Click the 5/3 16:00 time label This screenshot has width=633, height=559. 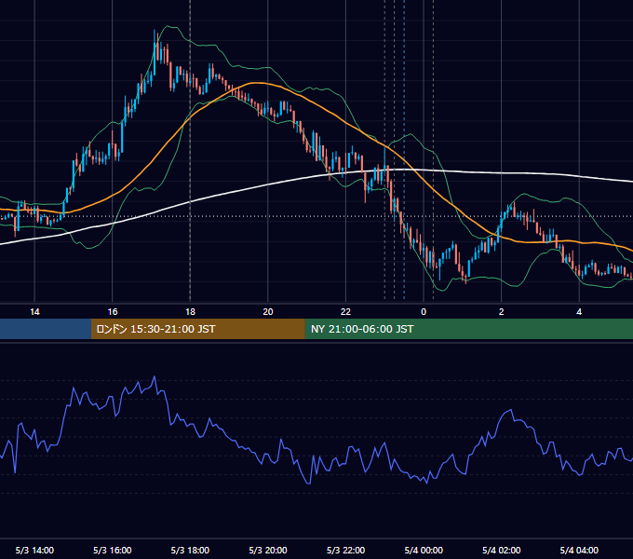(x=113, y=550)
